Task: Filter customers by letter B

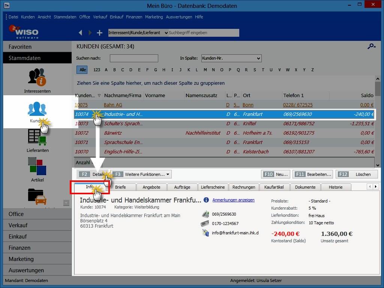Action: click(x=114, y=70)
